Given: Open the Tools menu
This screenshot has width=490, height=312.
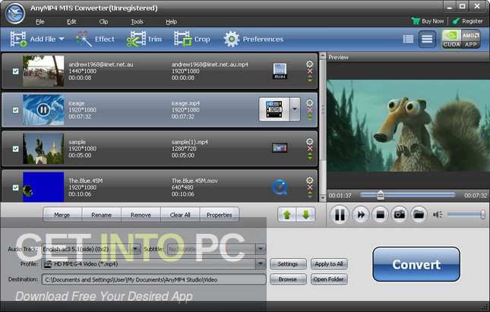Looking at the screenshot, I should [137, 21].
